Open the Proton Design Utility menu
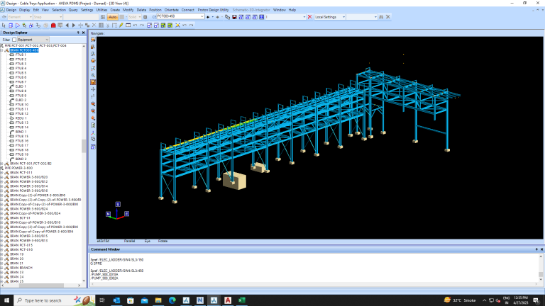This screenshot has height=306, width=545. point(213,10)
